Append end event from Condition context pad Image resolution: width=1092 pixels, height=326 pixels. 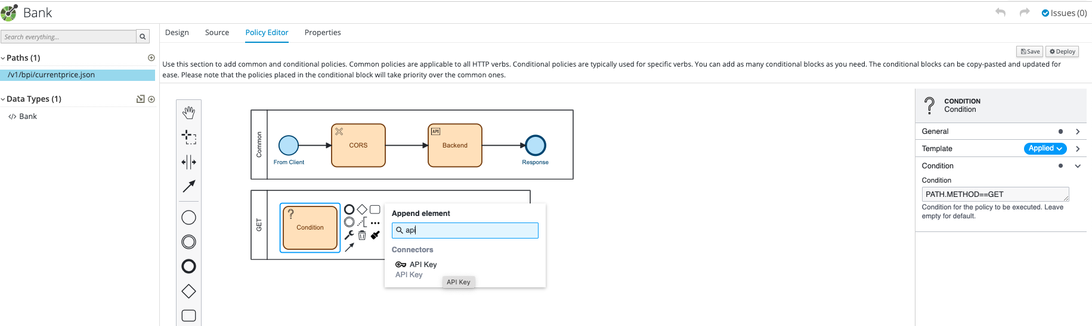point(349,209)
